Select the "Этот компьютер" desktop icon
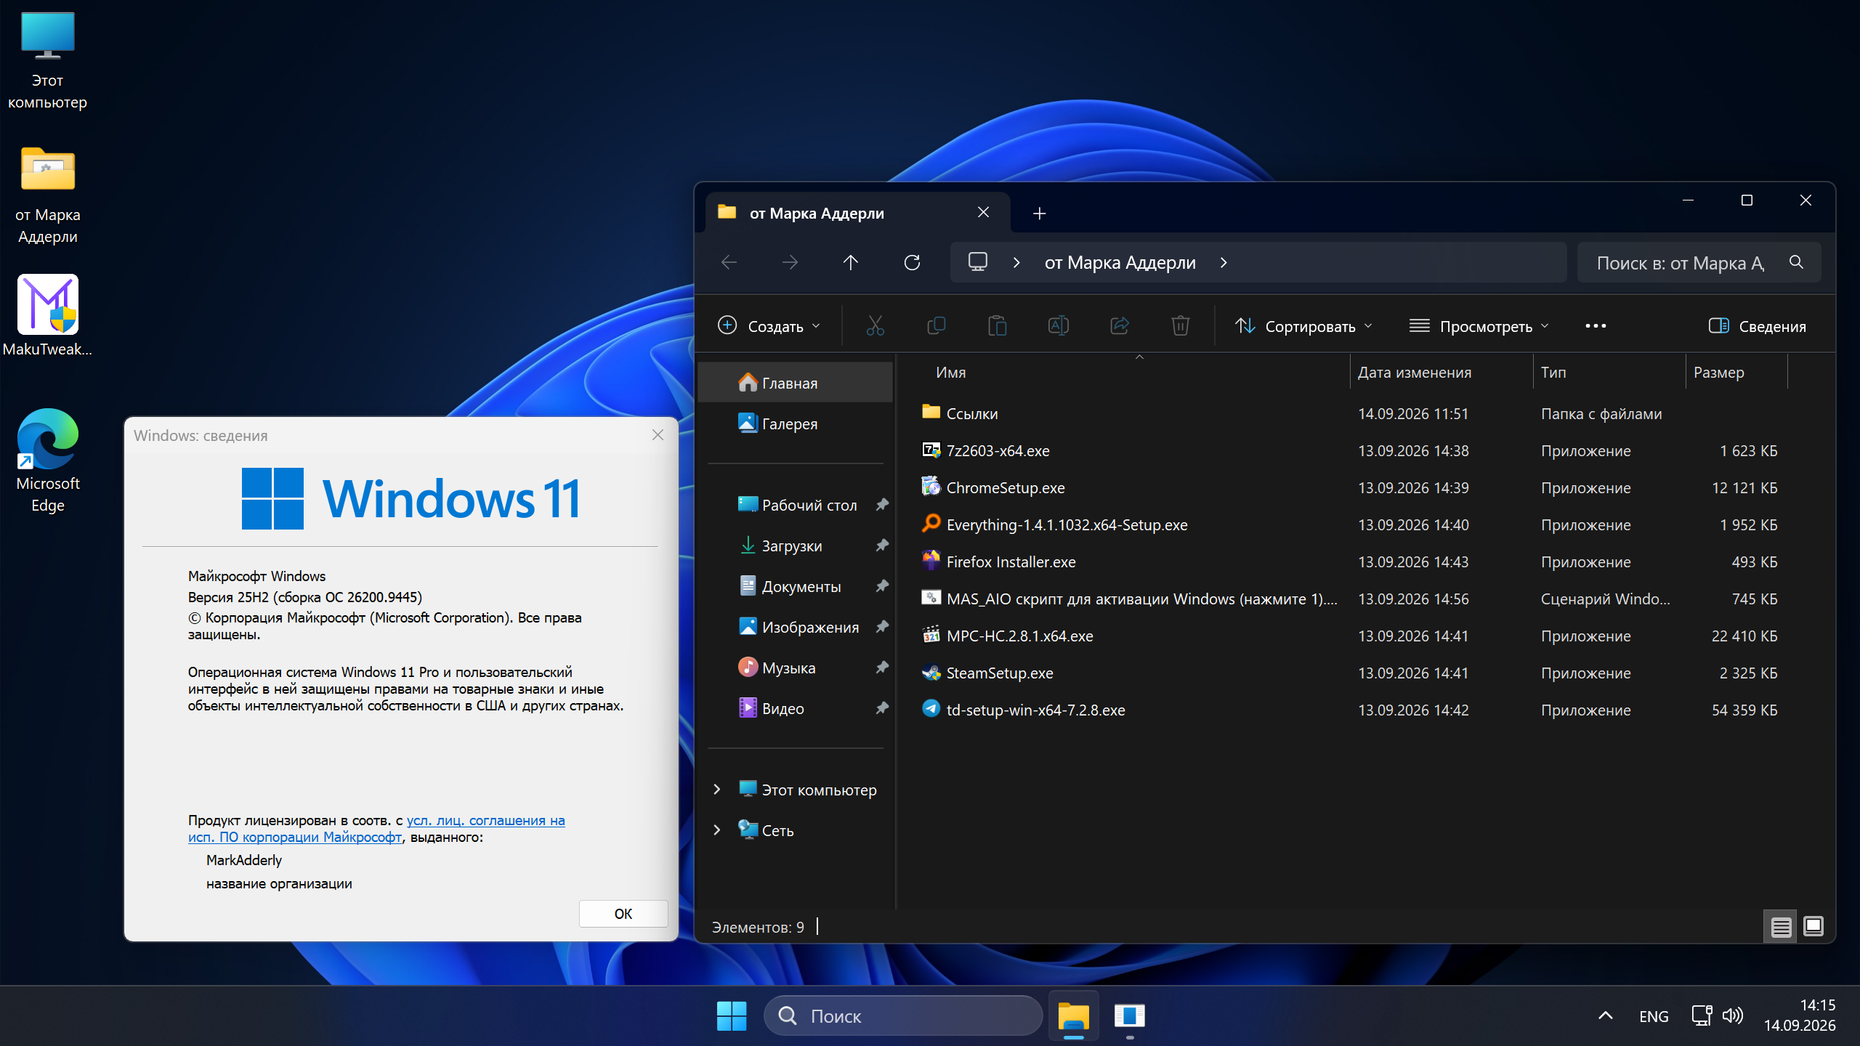Image resolution: width=1860 pixels, height=1046 pixels. point(48,61)
